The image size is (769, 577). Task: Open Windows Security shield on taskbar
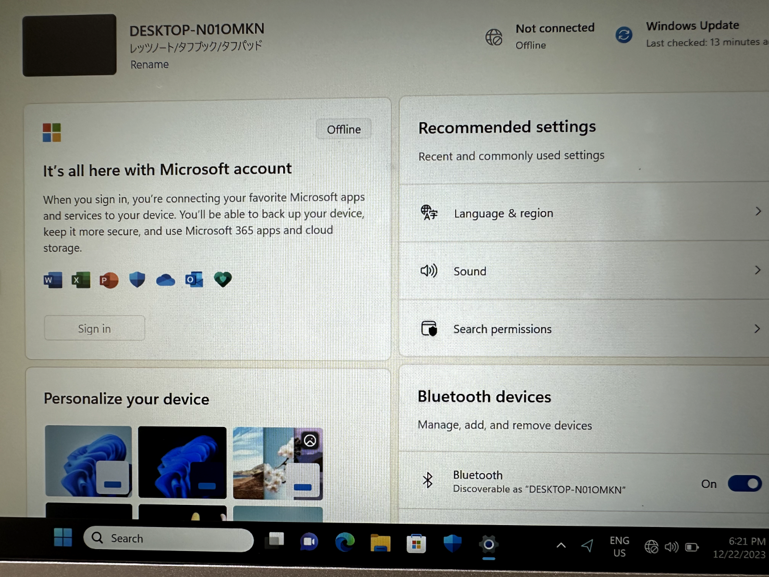(452, 544)
